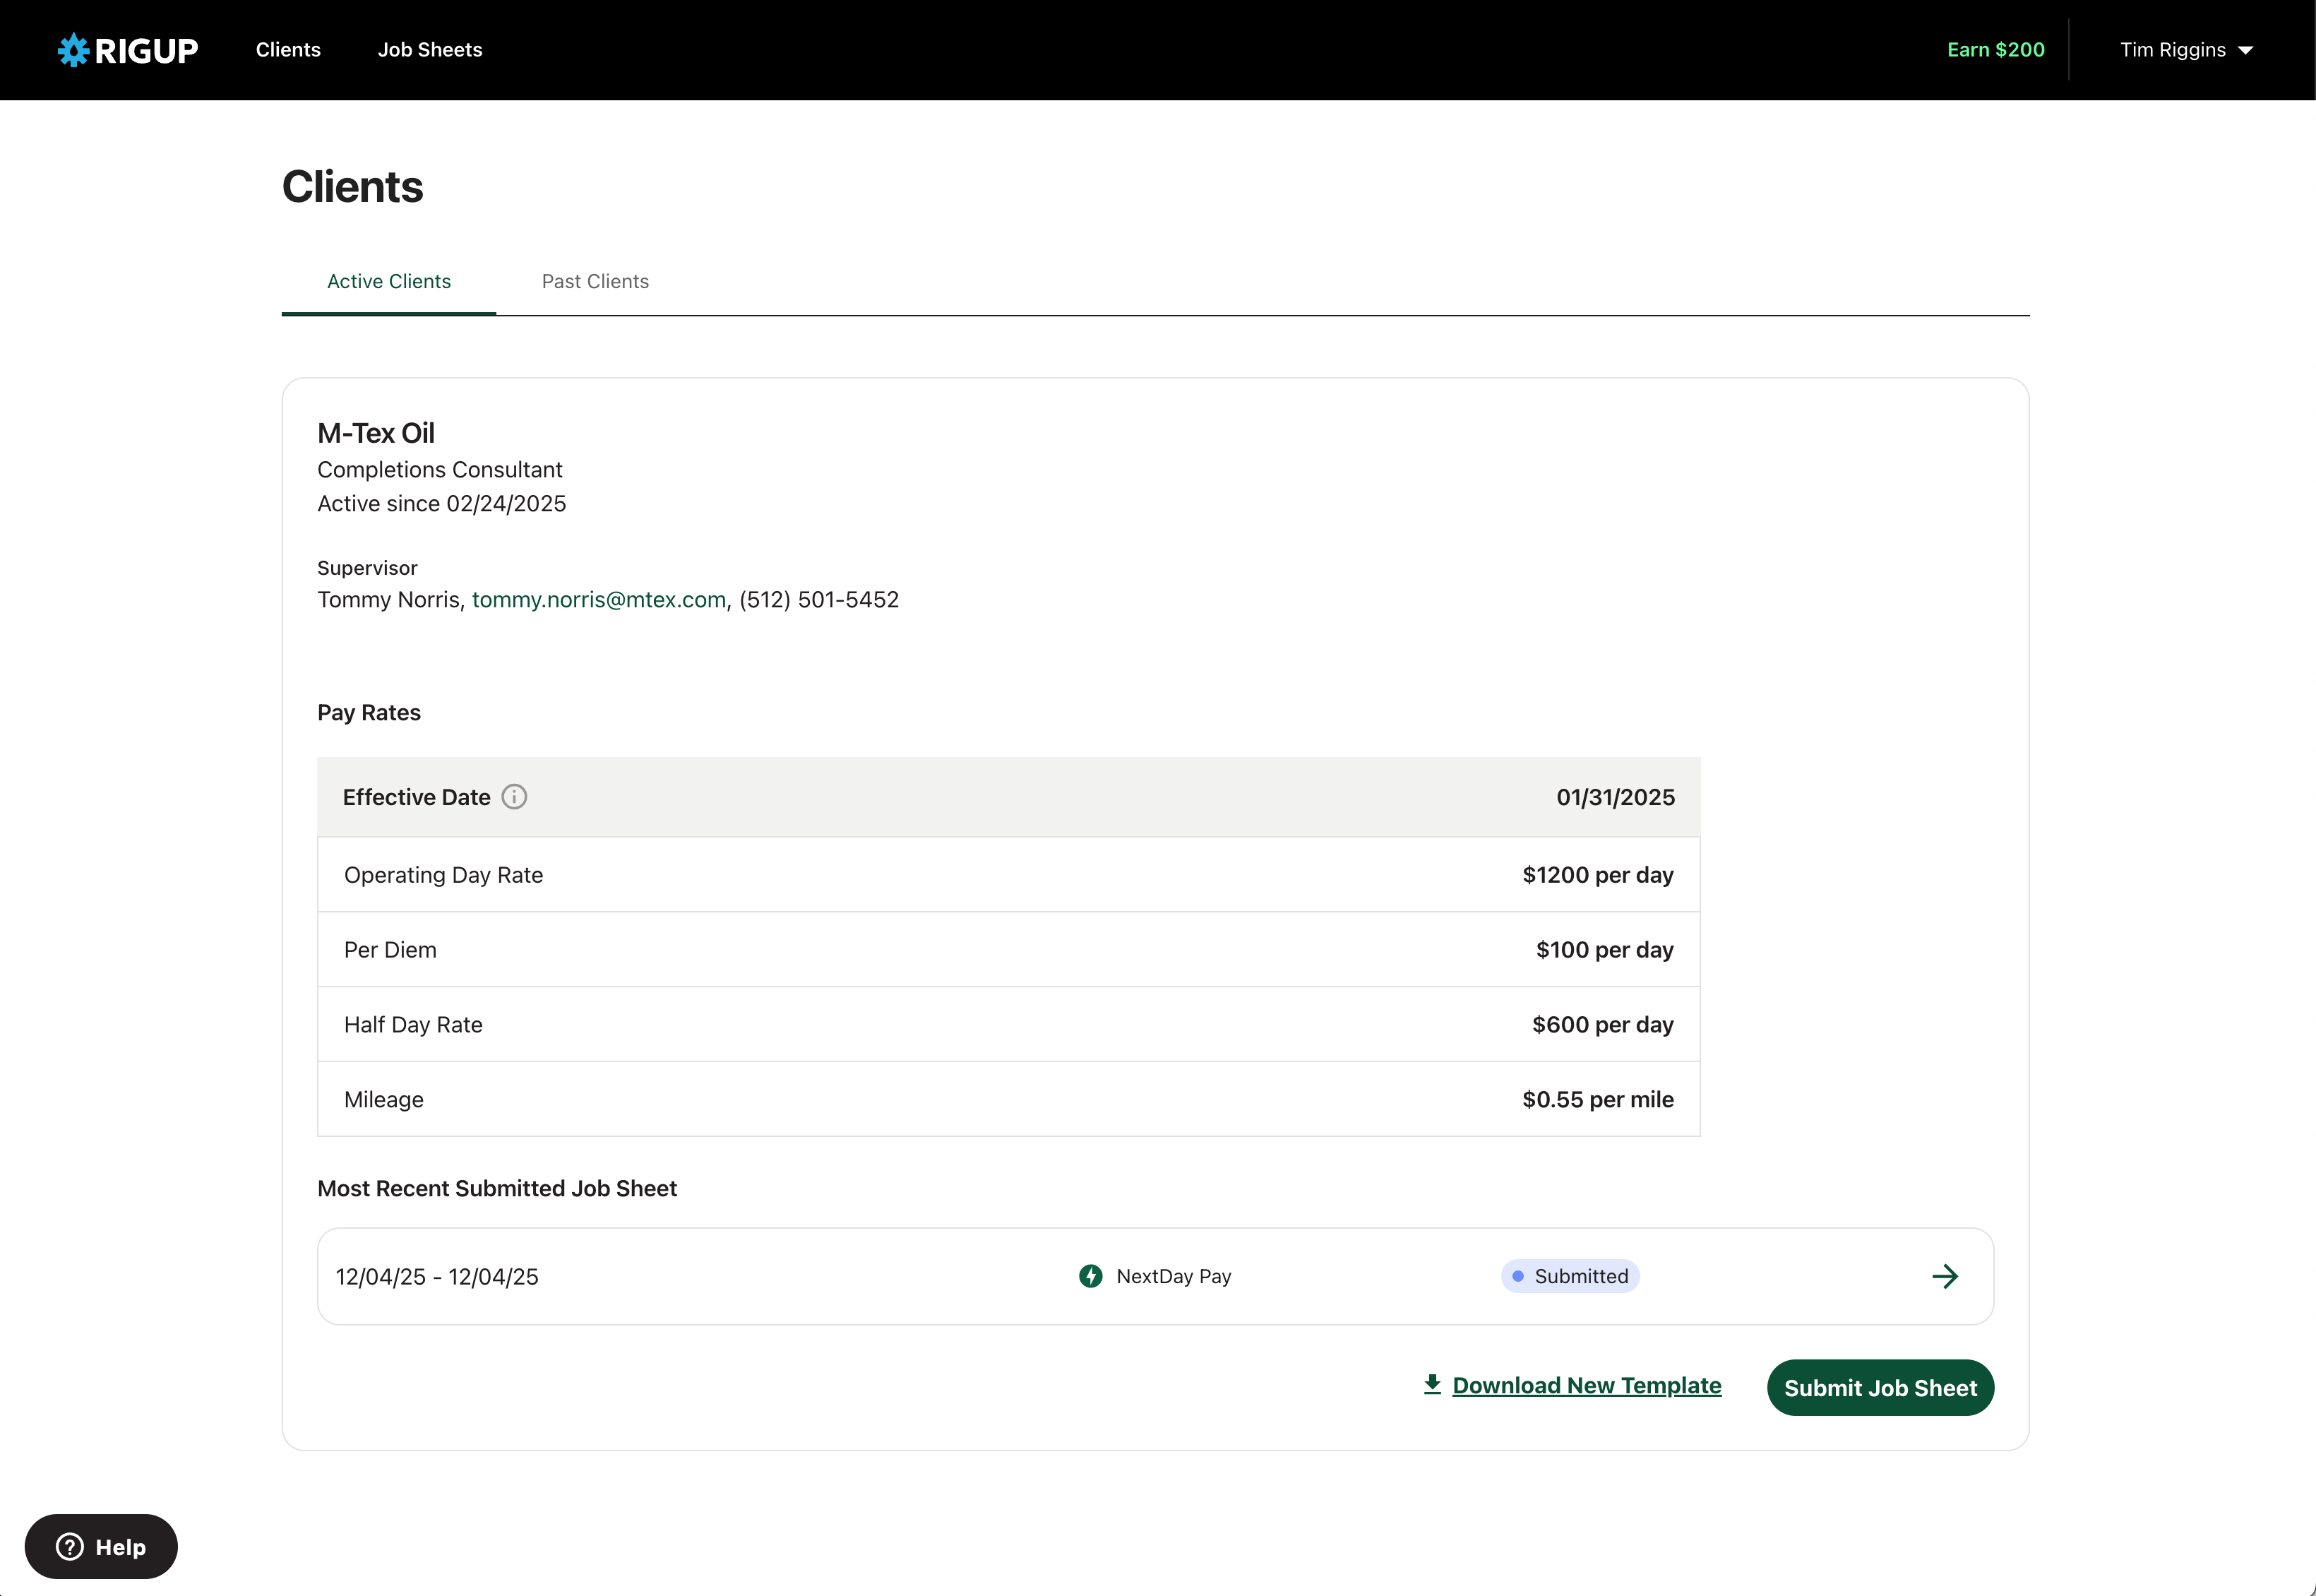
Task: Switch to the Past Clients tab
Action: click(x=595, y=281)
